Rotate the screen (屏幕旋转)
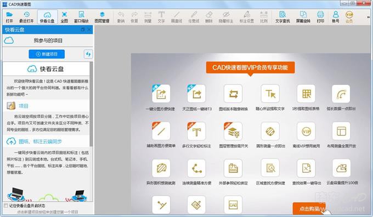The height and width of the screenshot is (217, 373). [303, 17]
